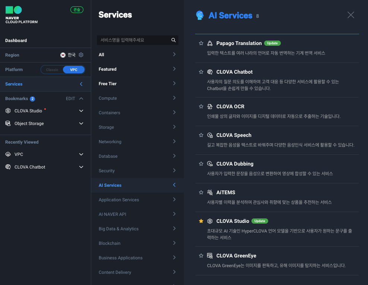Open CLOVA Speech service link

(234, 135)
